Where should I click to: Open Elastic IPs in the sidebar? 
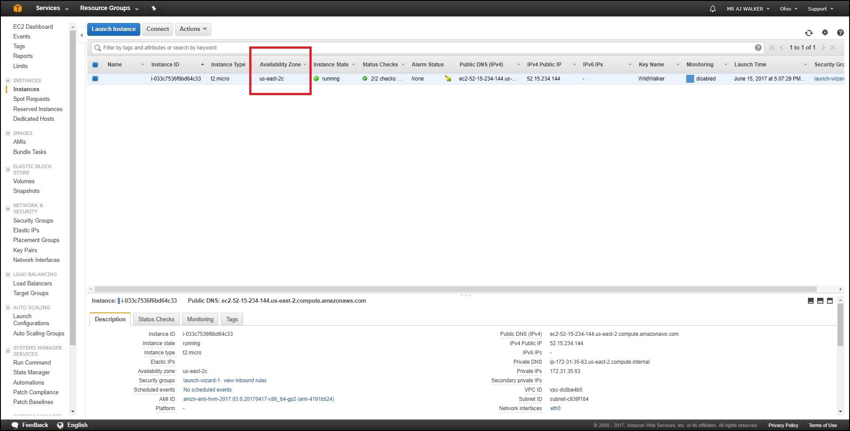coord(26,231)
